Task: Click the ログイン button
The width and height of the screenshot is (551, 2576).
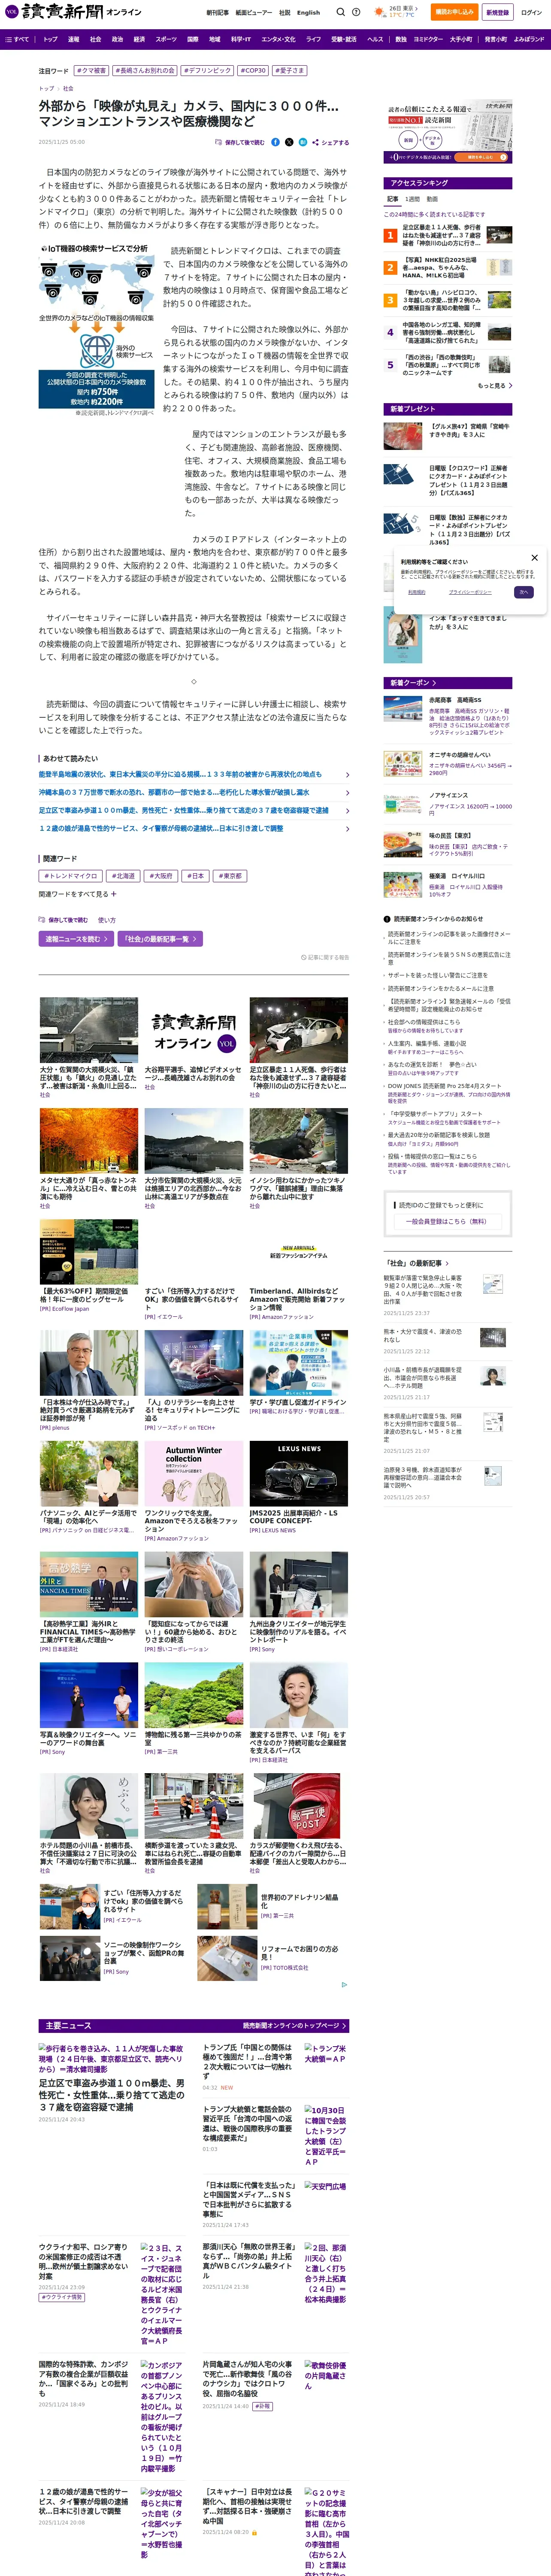Action: click(x=531, y=12)
